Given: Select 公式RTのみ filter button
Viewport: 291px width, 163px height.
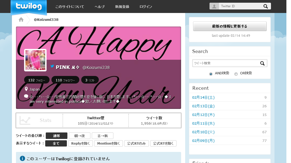Looking at the screenshot, I should [136, 143].
